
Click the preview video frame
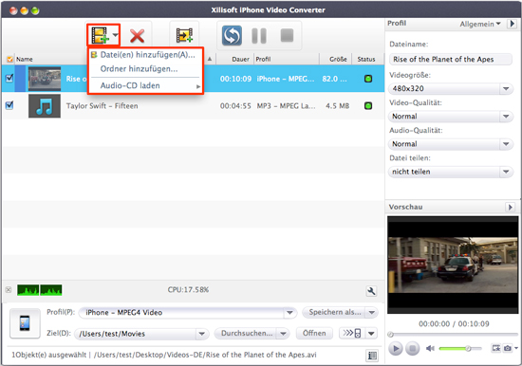(453, 265)
